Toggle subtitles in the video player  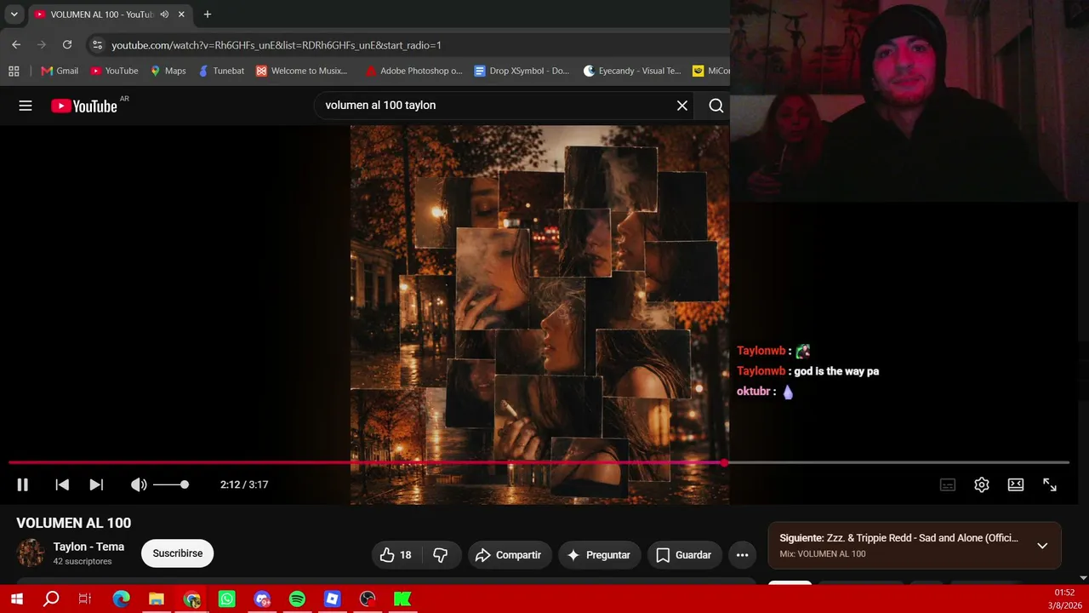pyautogui.click(x=948, y=484)
